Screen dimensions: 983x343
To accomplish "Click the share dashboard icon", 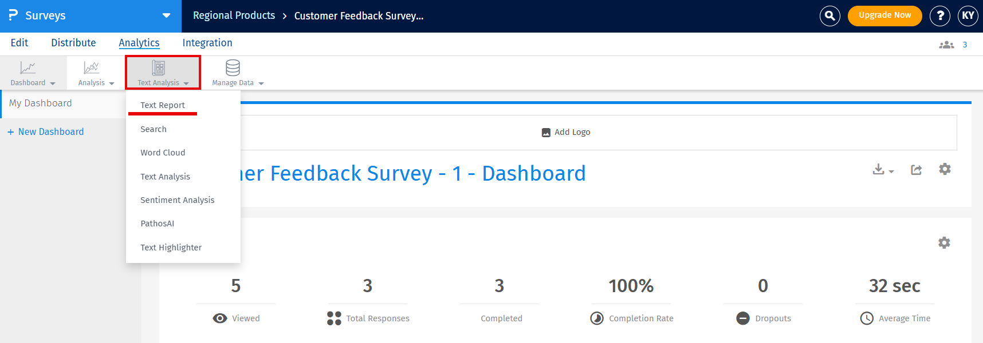I will click(916, 170).
